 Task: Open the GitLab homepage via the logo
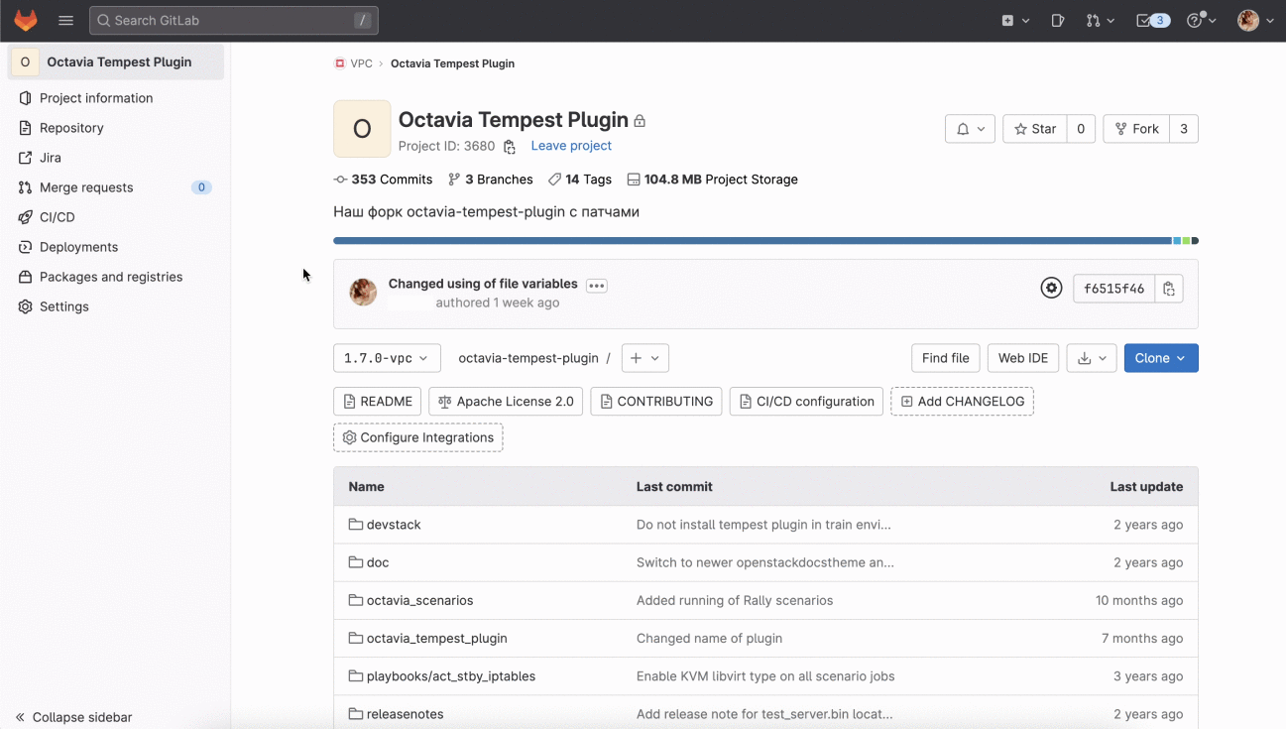tap(25, 20)
